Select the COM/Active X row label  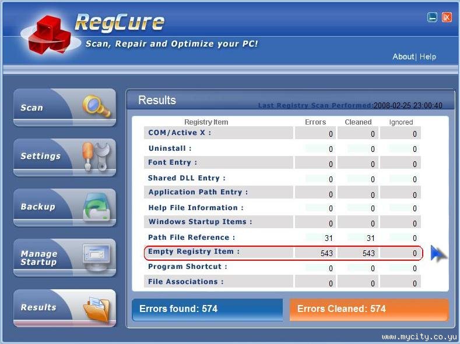coord(180,133)
